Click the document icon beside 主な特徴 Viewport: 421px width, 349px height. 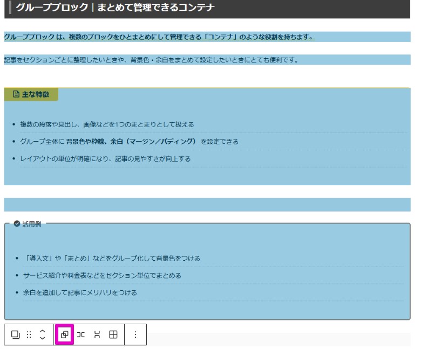tap(16, 94)
